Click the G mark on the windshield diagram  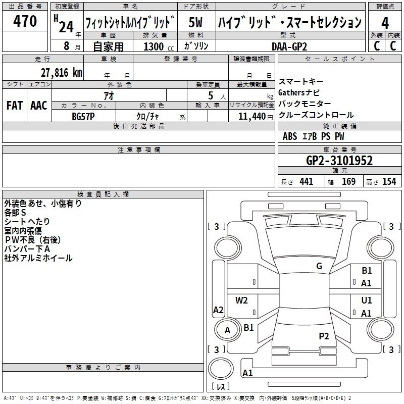[x=319, y=266]
